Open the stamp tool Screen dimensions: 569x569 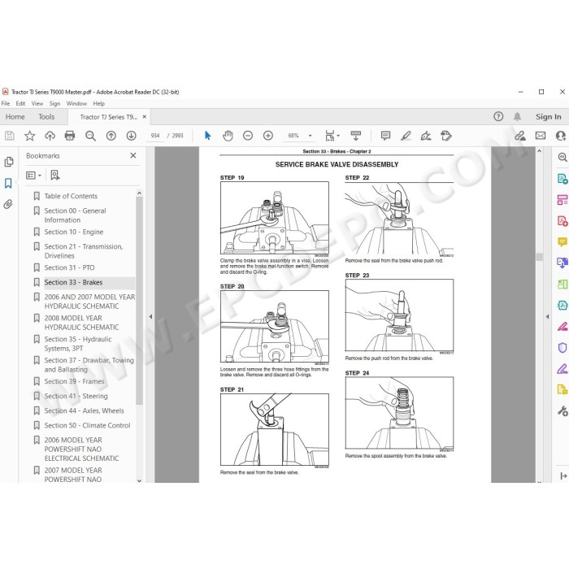pos(446,136)
